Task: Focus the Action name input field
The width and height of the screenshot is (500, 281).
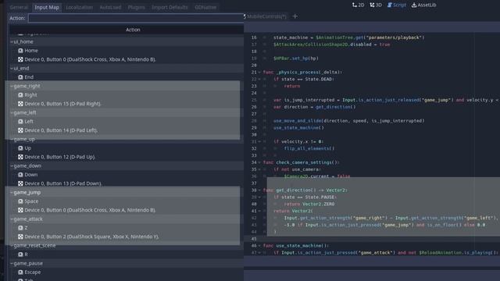Action: coord(136,18)
